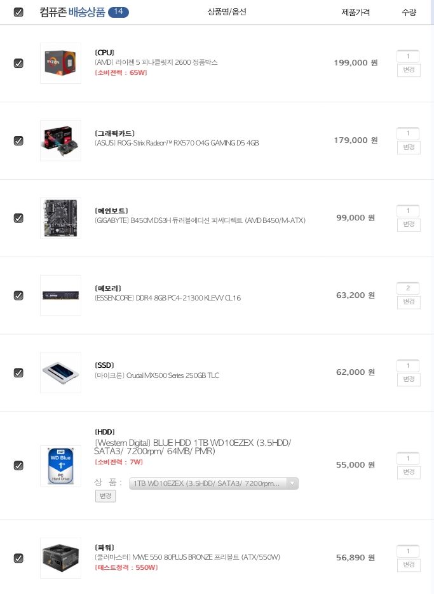Click the AMD Ryzen CPU product image
Viewport: 434px width, 594px height.
click(x=60, y=63)
